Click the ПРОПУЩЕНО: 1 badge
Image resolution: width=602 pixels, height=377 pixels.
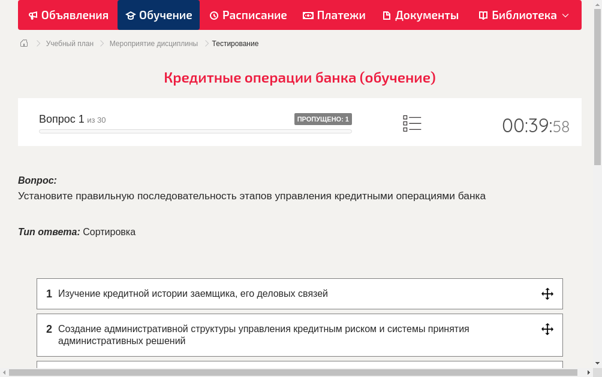pos(323,119)
